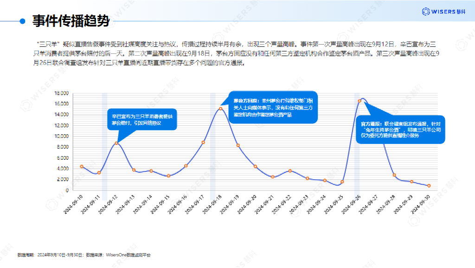Viewport: 475px width, 268px height.
Task: Select the peak data point at 2024-09-18
Action: coord(220,109)
